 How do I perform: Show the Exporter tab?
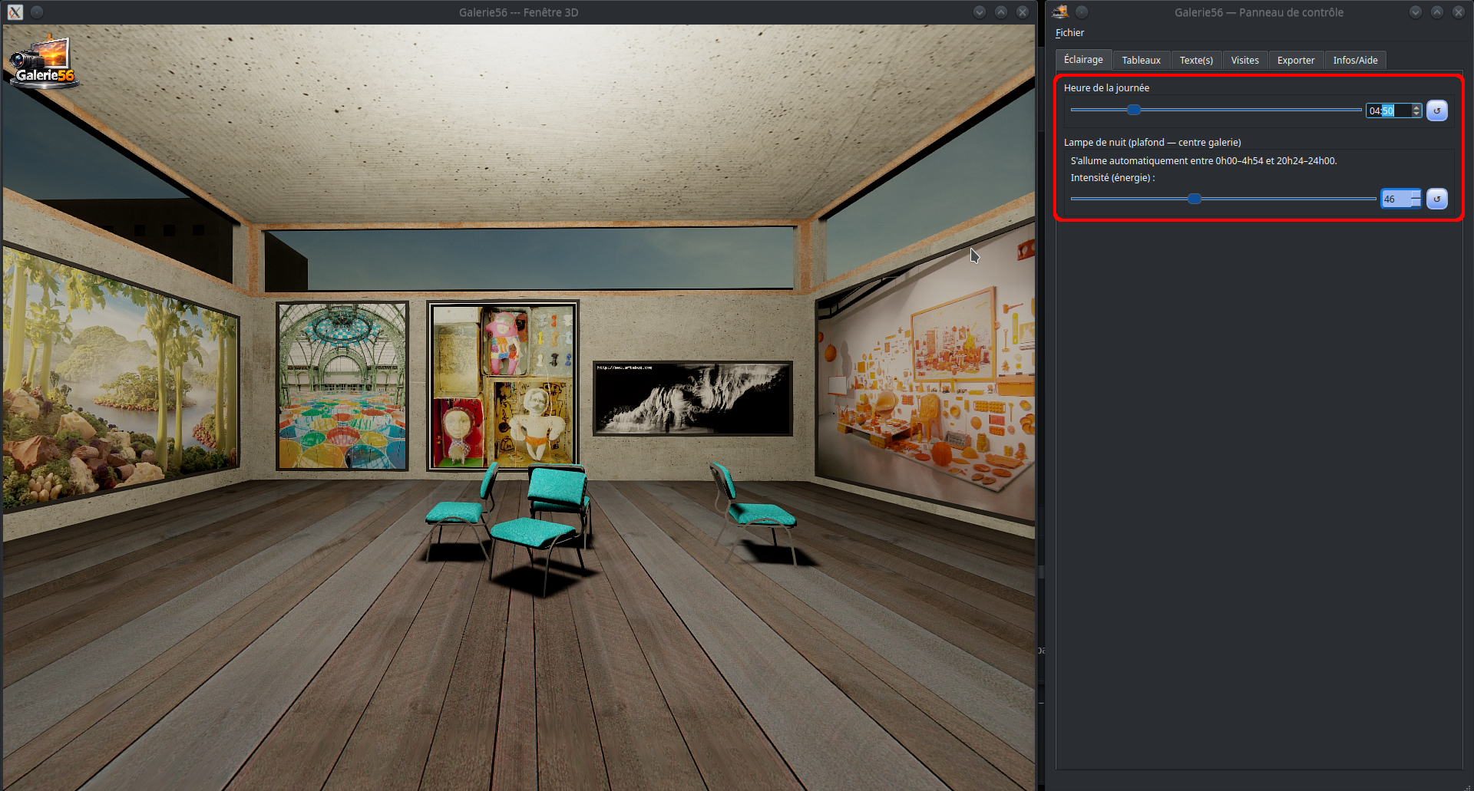1296,61
